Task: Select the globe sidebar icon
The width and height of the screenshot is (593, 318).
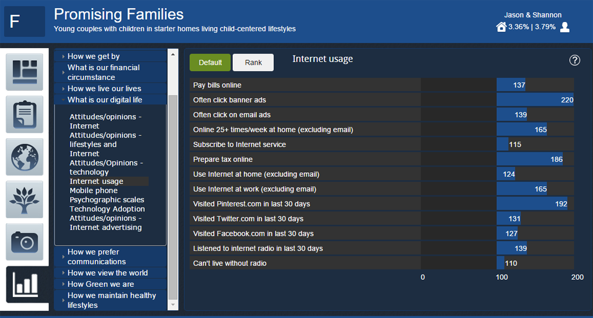Action: [24, 157]
